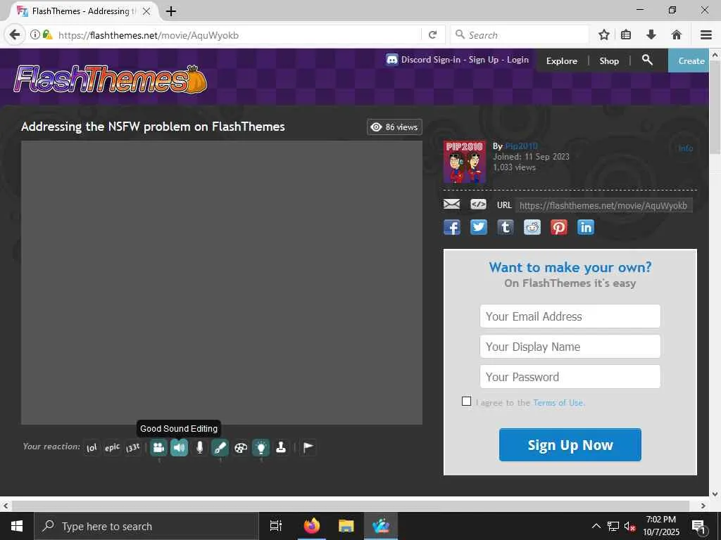View site information icon in address bar

(x=35, y=34)
